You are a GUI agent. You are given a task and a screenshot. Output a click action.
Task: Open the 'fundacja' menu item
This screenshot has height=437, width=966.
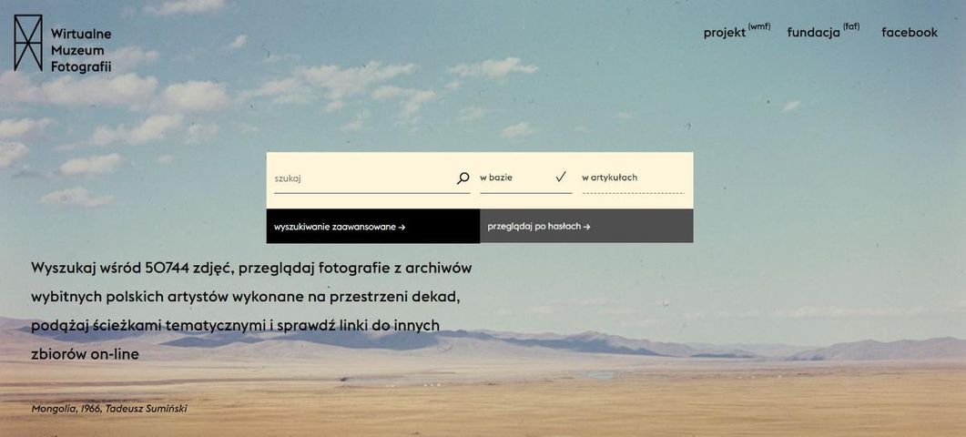pyautogui.click(x=813, y=34)
